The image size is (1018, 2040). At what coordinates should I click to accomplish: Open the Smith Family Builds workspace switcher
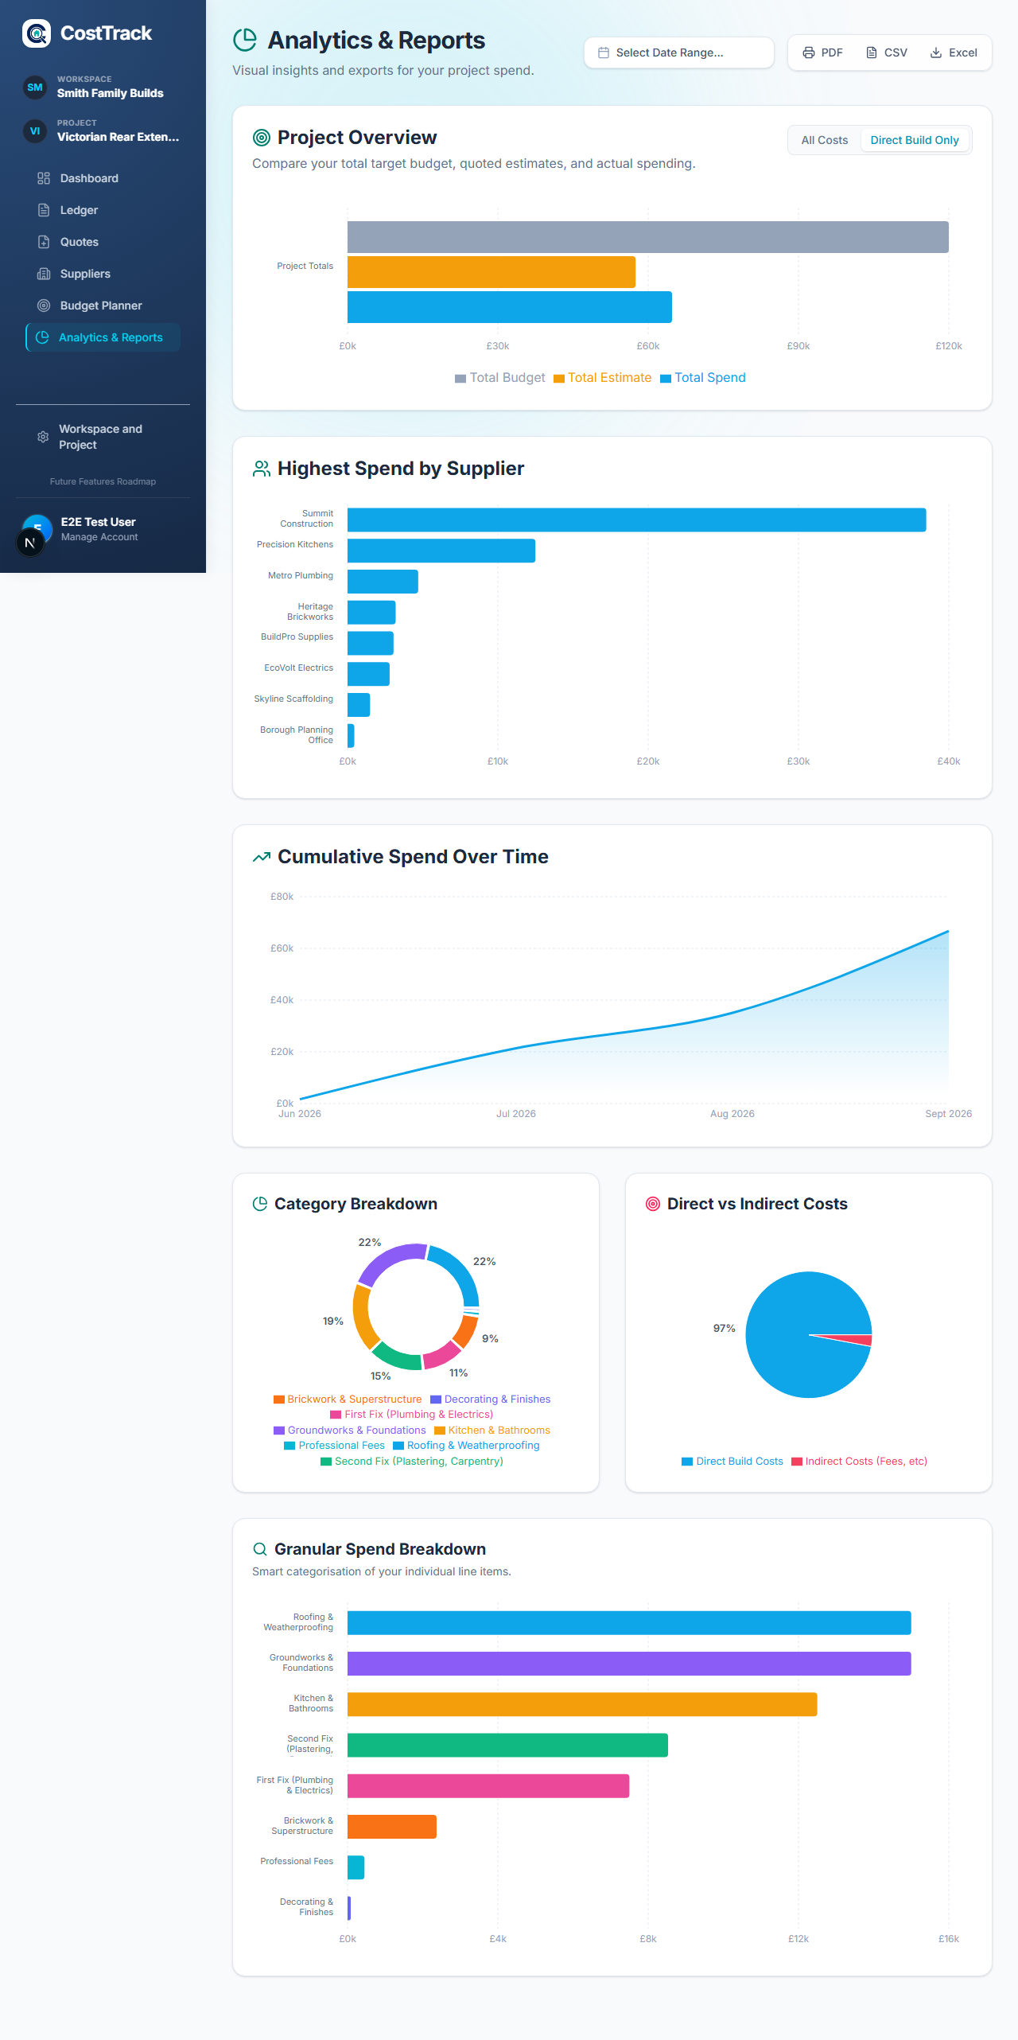tap(103, 87)
